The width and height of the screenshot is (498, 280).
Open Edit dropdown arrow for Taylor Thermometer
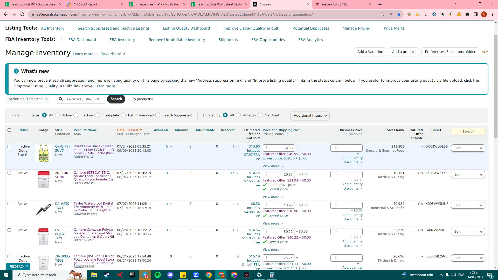tap(482, 205)
